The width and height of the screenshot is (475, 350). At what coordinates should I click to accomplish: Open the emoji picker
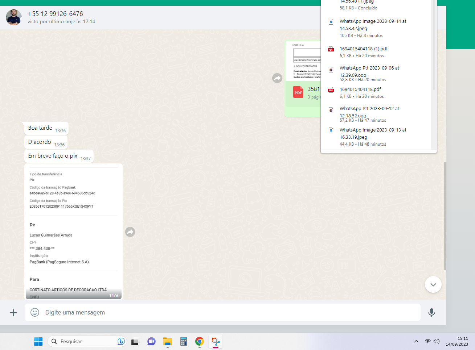35,312
